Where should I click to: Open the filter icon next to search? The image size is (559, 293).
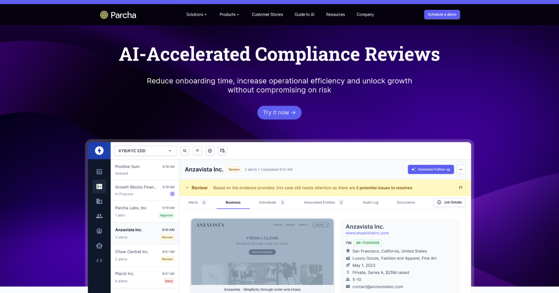coord(198,151)
